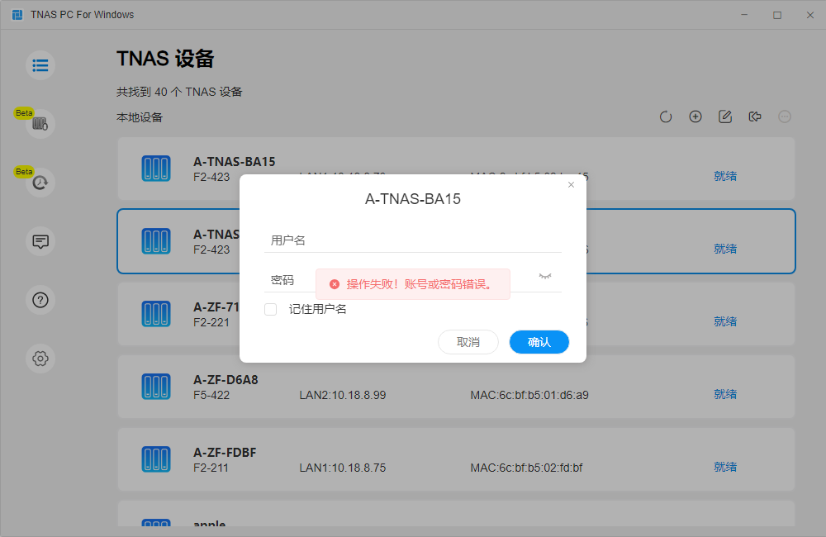Open the device list sidebar icon
826x537 pixels.
[x=40, y=65]
